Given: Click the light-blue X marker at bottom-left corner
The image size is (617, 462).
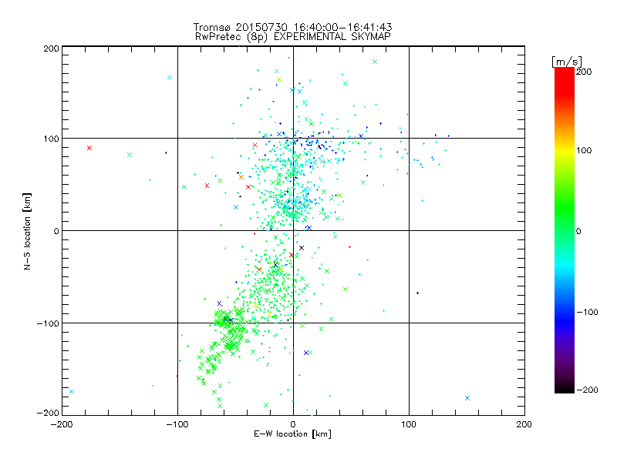Looking at the screenshot, I should click(72, 391).
